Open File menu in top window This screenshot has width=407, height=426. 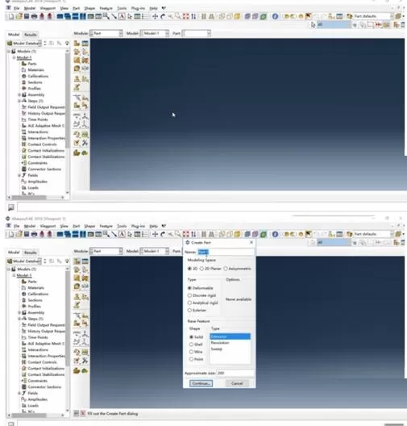[x=17, y=8]
